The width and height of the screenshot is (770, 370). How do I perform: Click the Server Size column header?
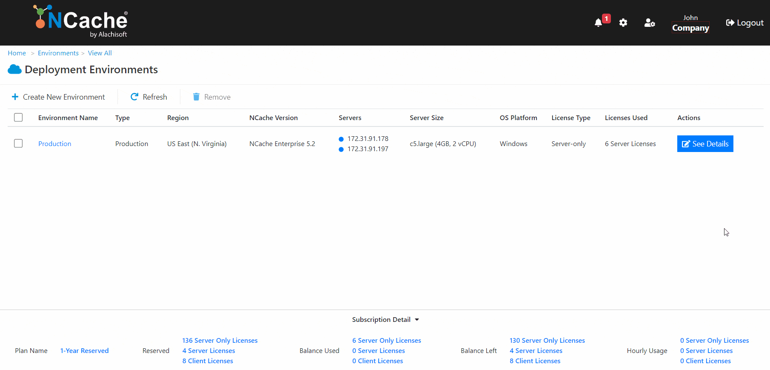point(427,118)
